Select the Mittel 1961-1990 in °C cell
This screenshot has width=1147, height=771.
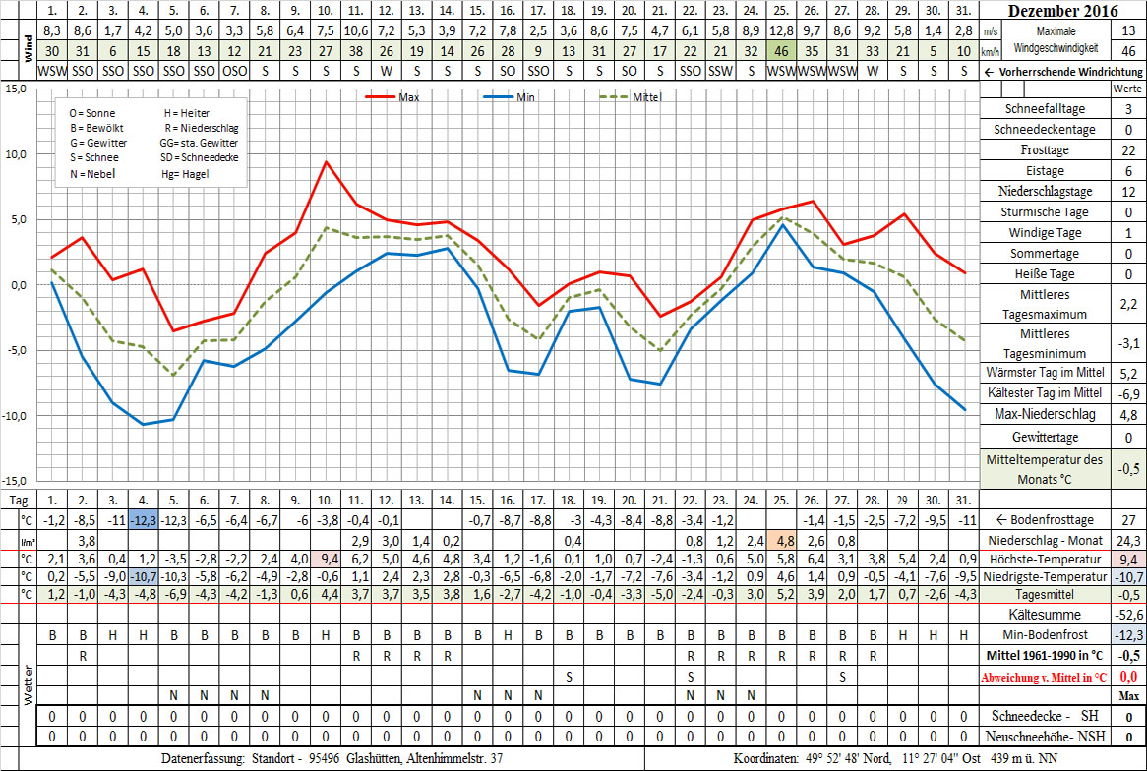pos(1046,655)
